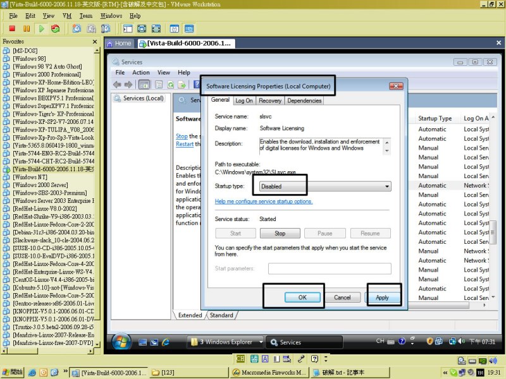Screen dimensions: 506x379
Task: Click the Reset VM icon
Action: click(x=56, y=28)
